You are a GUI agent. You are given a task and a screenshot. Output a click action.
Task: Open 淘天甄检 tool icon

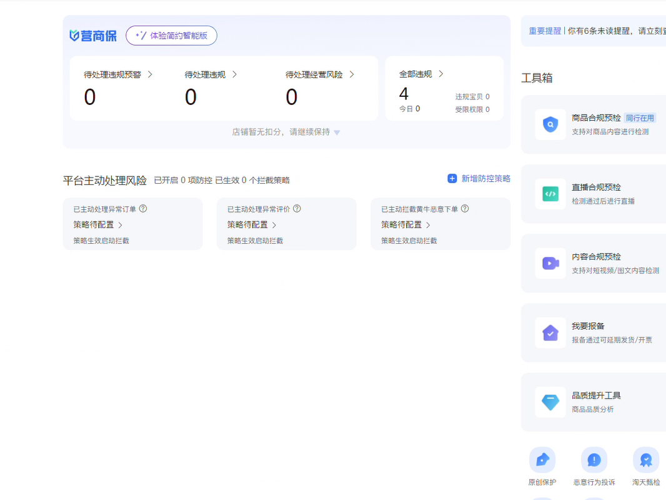point(645,460)
